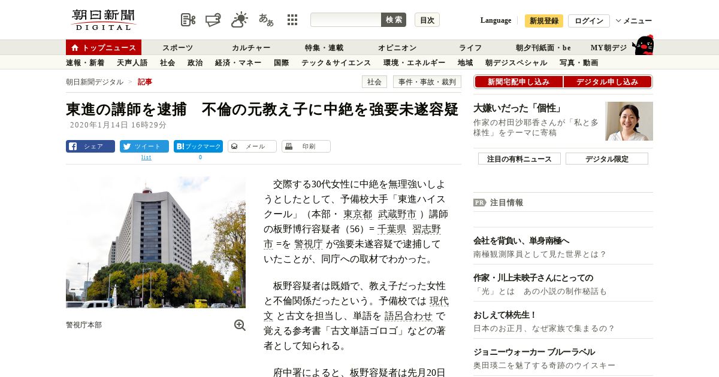Add Hatena ブックマーク for the article
Image resolution: width=719 pixels, height=377 pixels.
198,146
